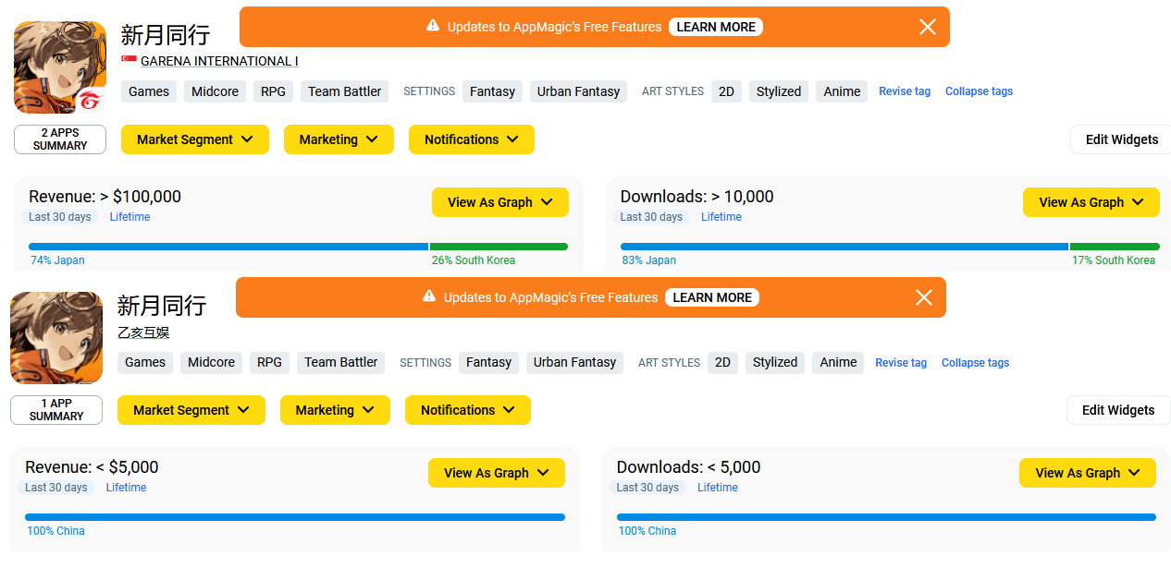
Task: Click Learn More in upper orange banner
Action: tap(716, 27)
